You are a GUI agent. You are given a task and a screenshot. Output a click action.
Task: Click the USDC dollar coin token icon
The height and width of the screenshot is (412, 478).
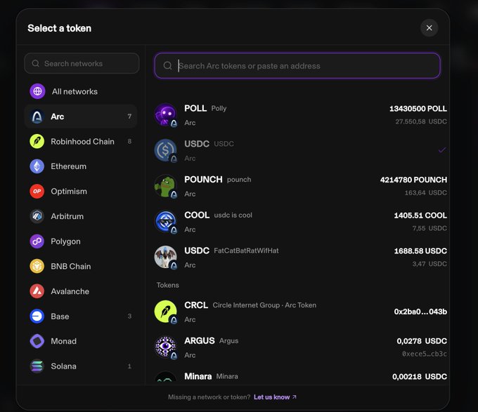coord(165,150)
